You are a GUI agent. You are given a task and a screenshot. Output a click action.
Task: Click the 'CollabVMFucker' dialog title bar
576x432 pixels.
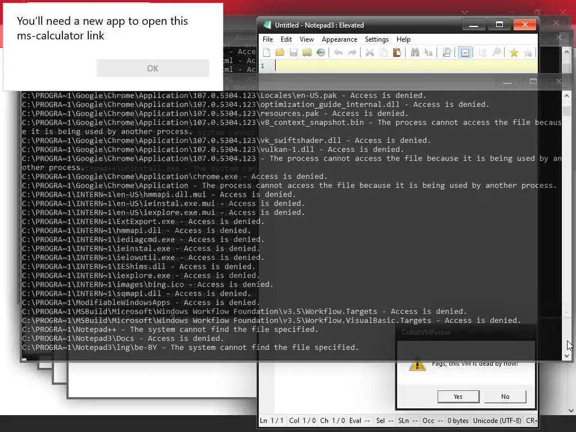pos(465,332)
